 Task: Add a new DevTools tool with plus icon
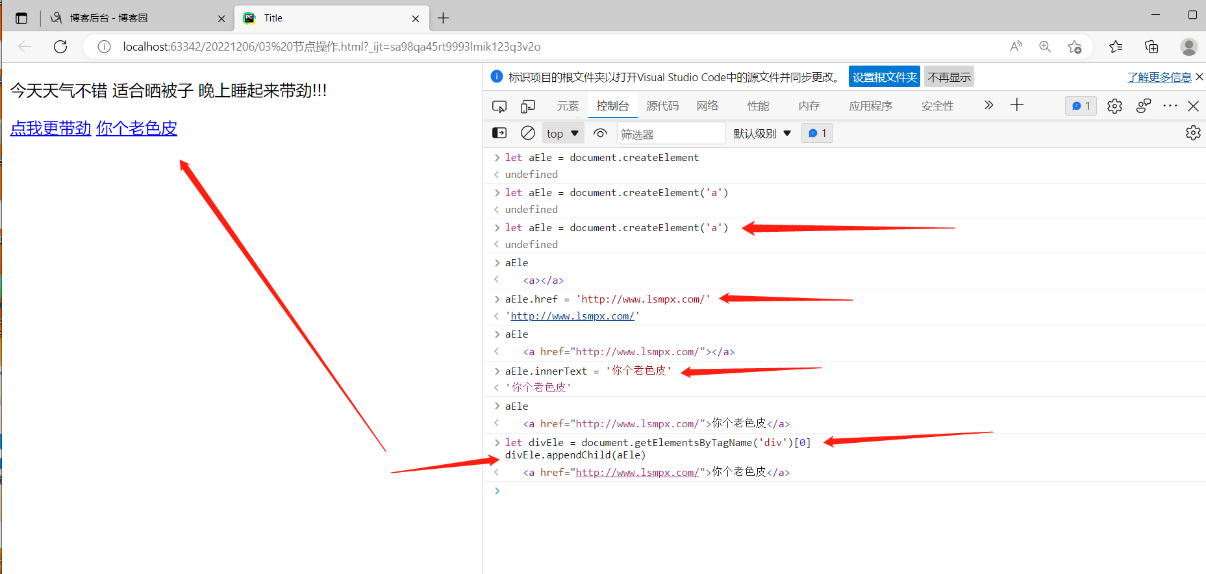(x=1017, y=105)
